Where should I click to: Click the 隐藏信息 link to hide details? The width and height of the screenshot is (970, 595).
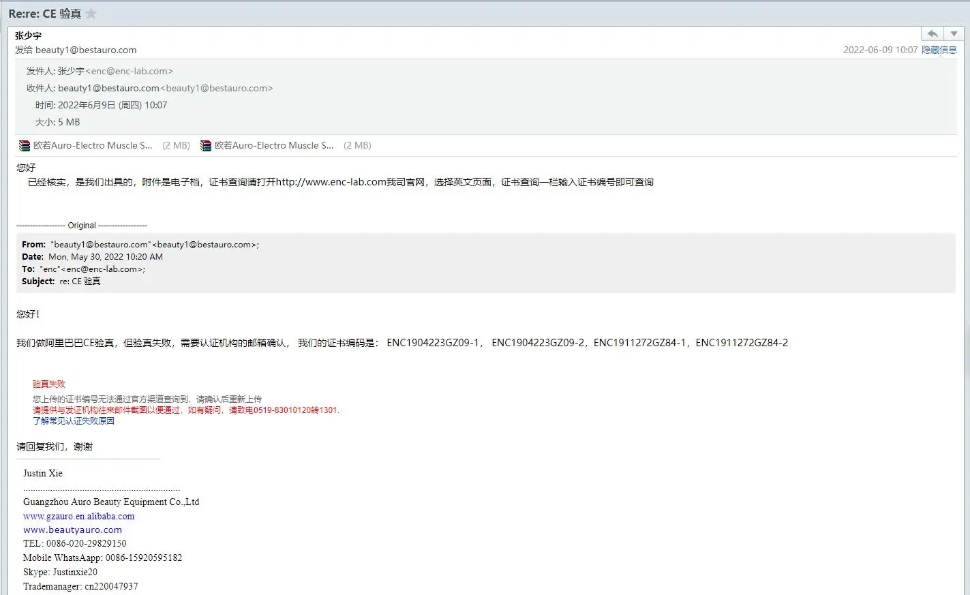[x=939, y=50]
